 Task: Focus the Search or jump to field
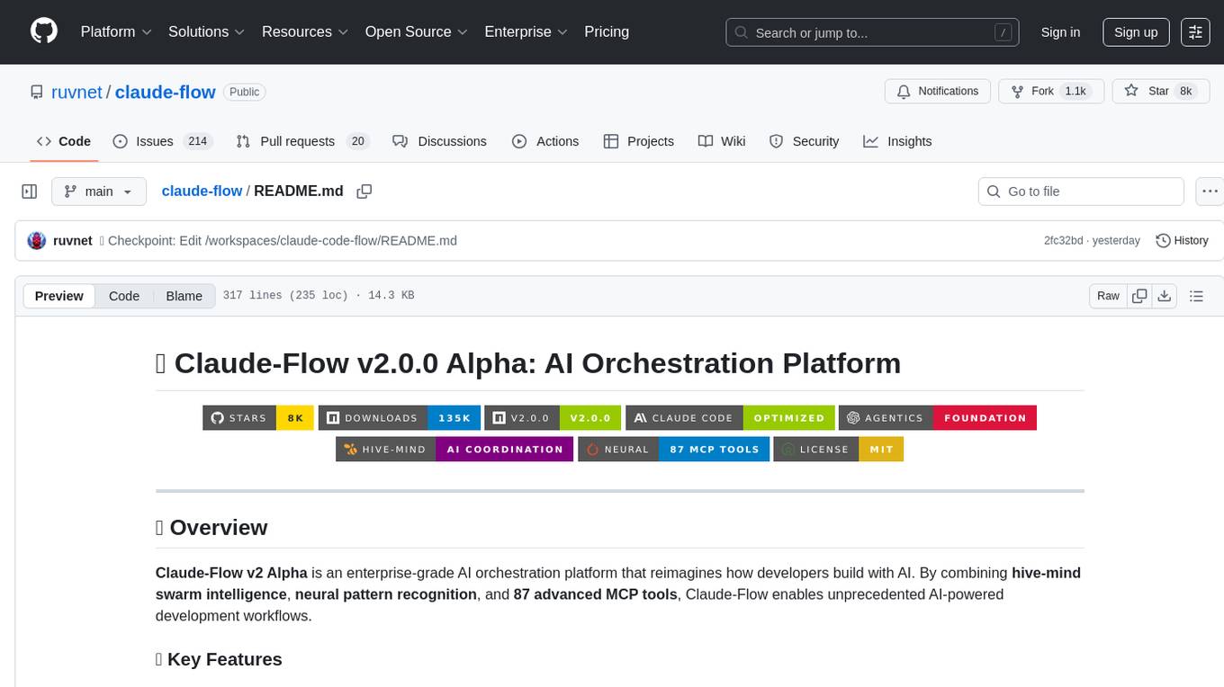873,32
